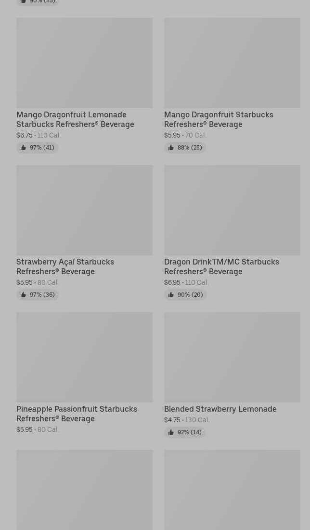This screenshot has width=310, height=530.
Task: Click the 90% (20) rating badge
Action: [185, 295]
